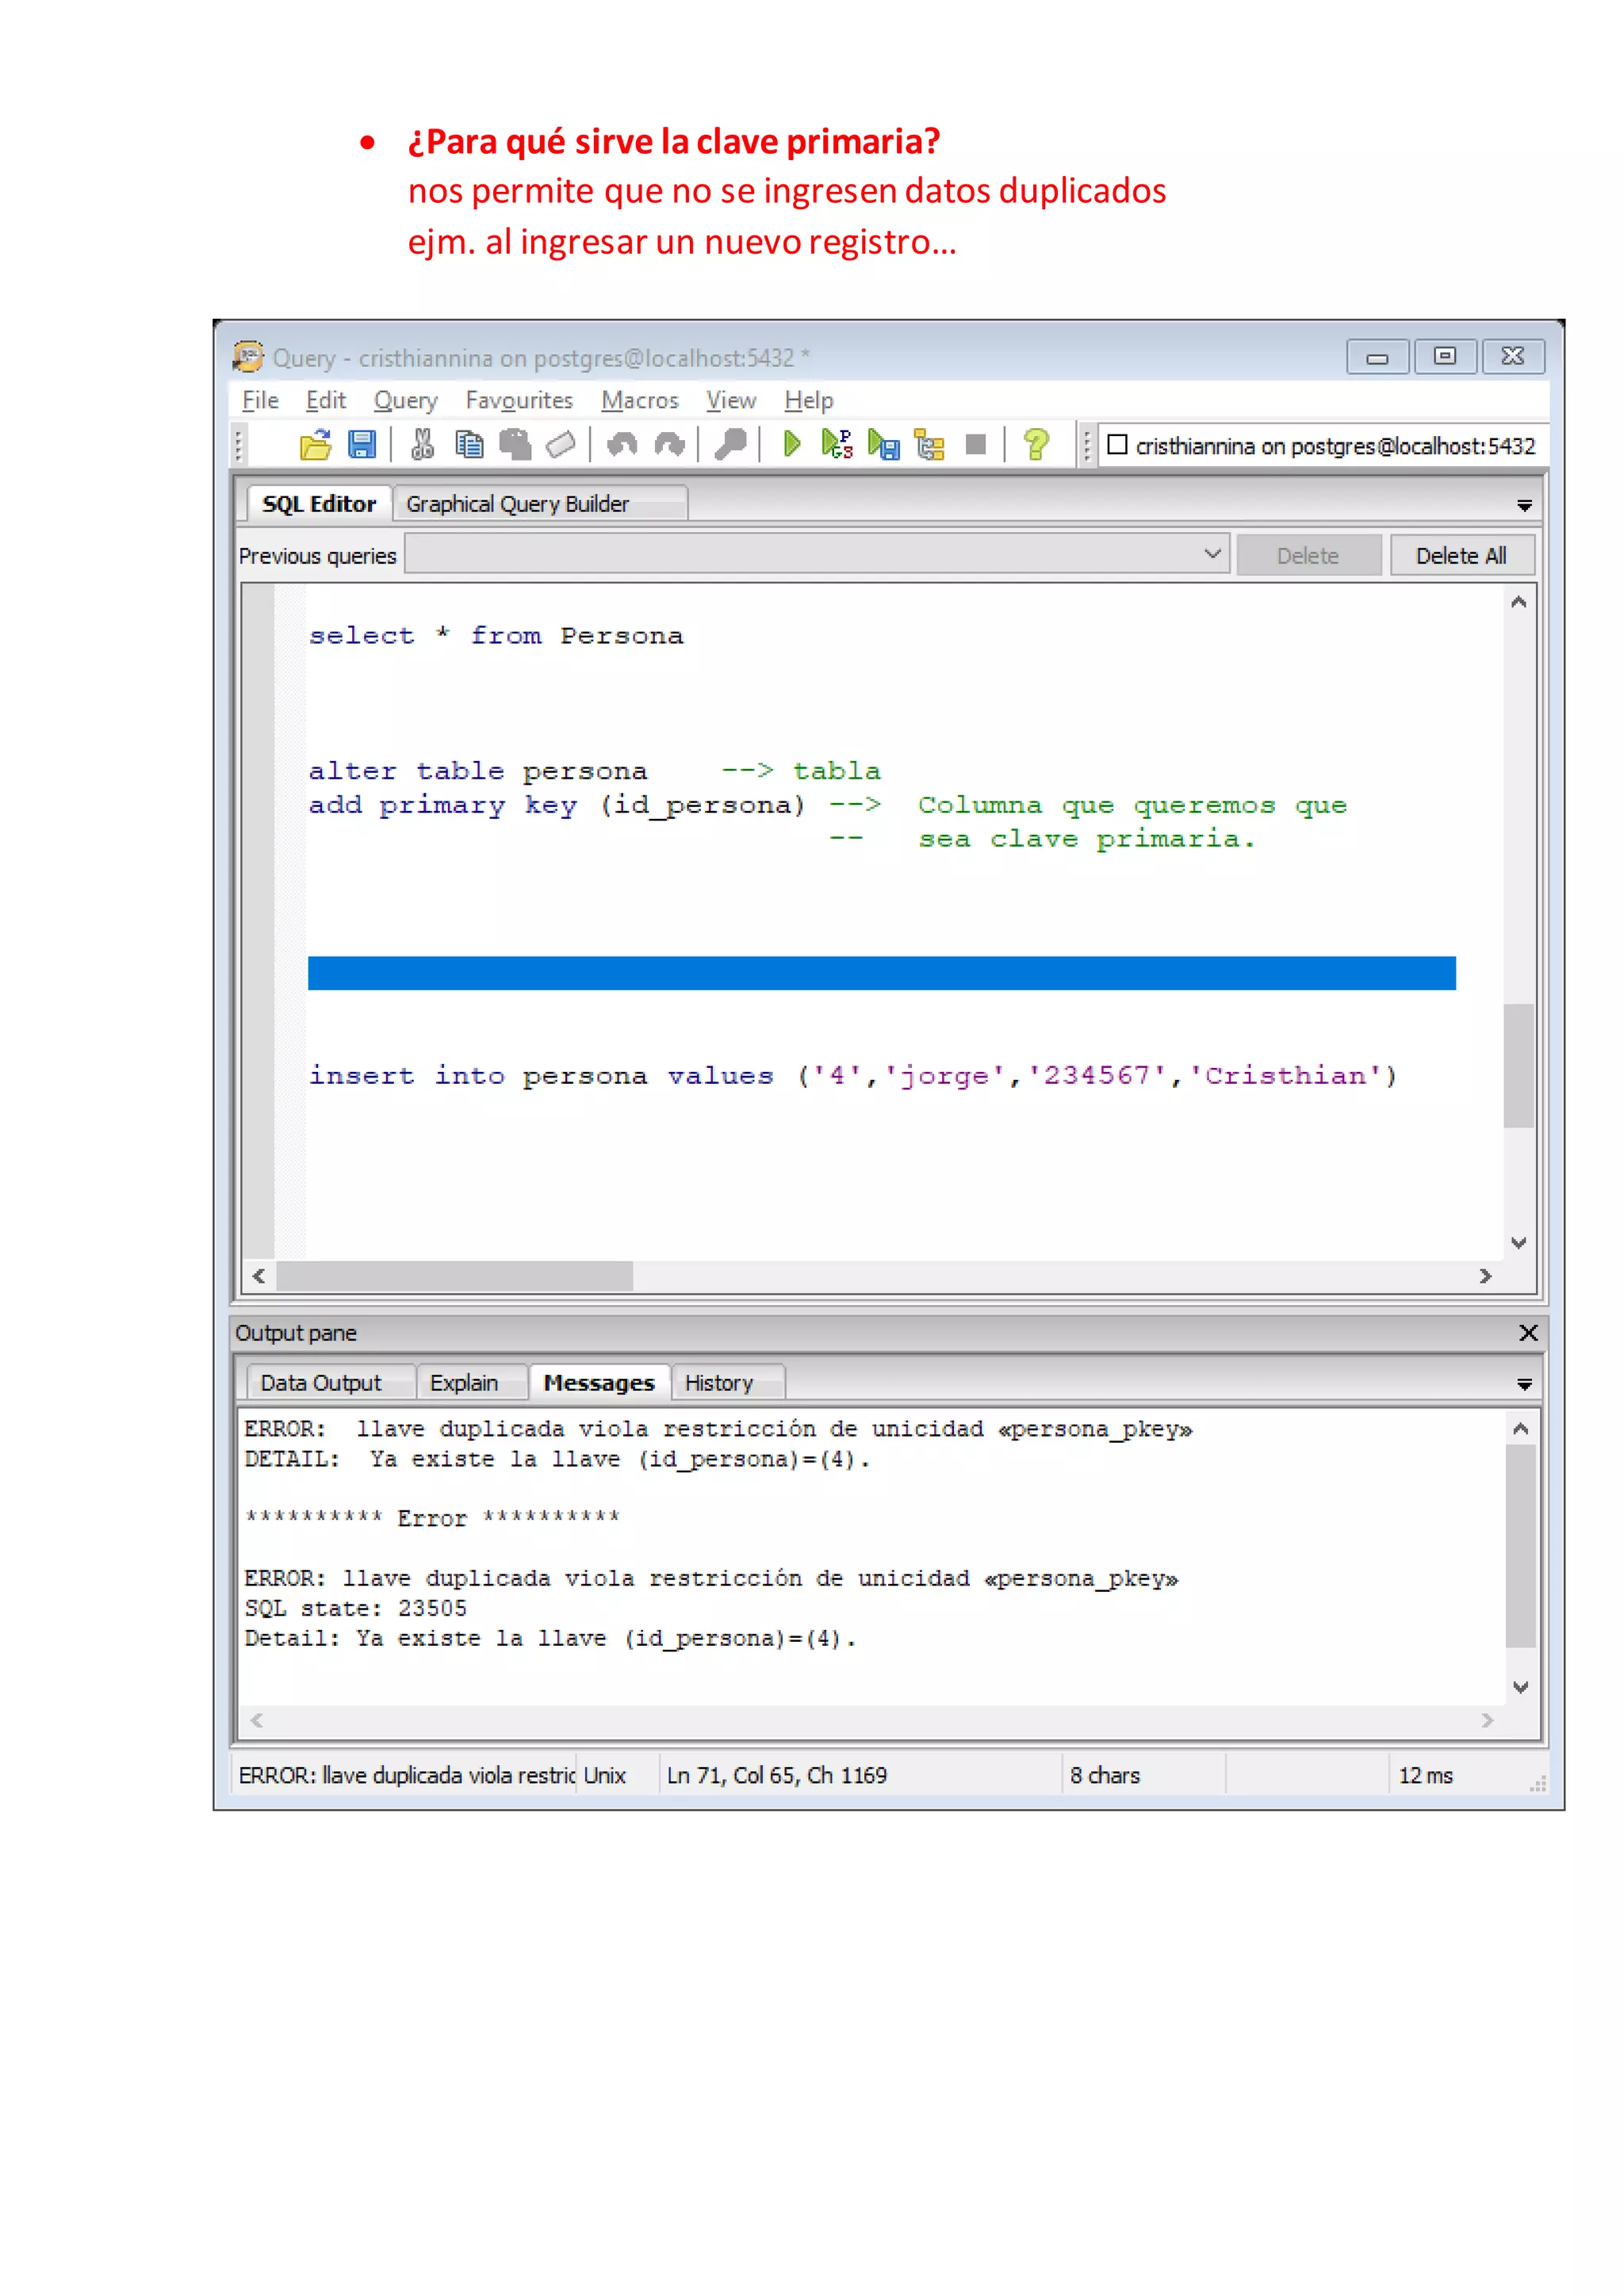The width and height of the screenshot is (1624, 2296).
Task: Click the 'Unix' status bar entry
Action: (605, 1775)
